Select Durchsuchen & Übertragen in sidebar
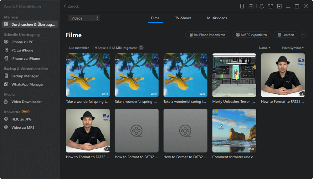This screenshot has width=313, height=179. (30, 24)
